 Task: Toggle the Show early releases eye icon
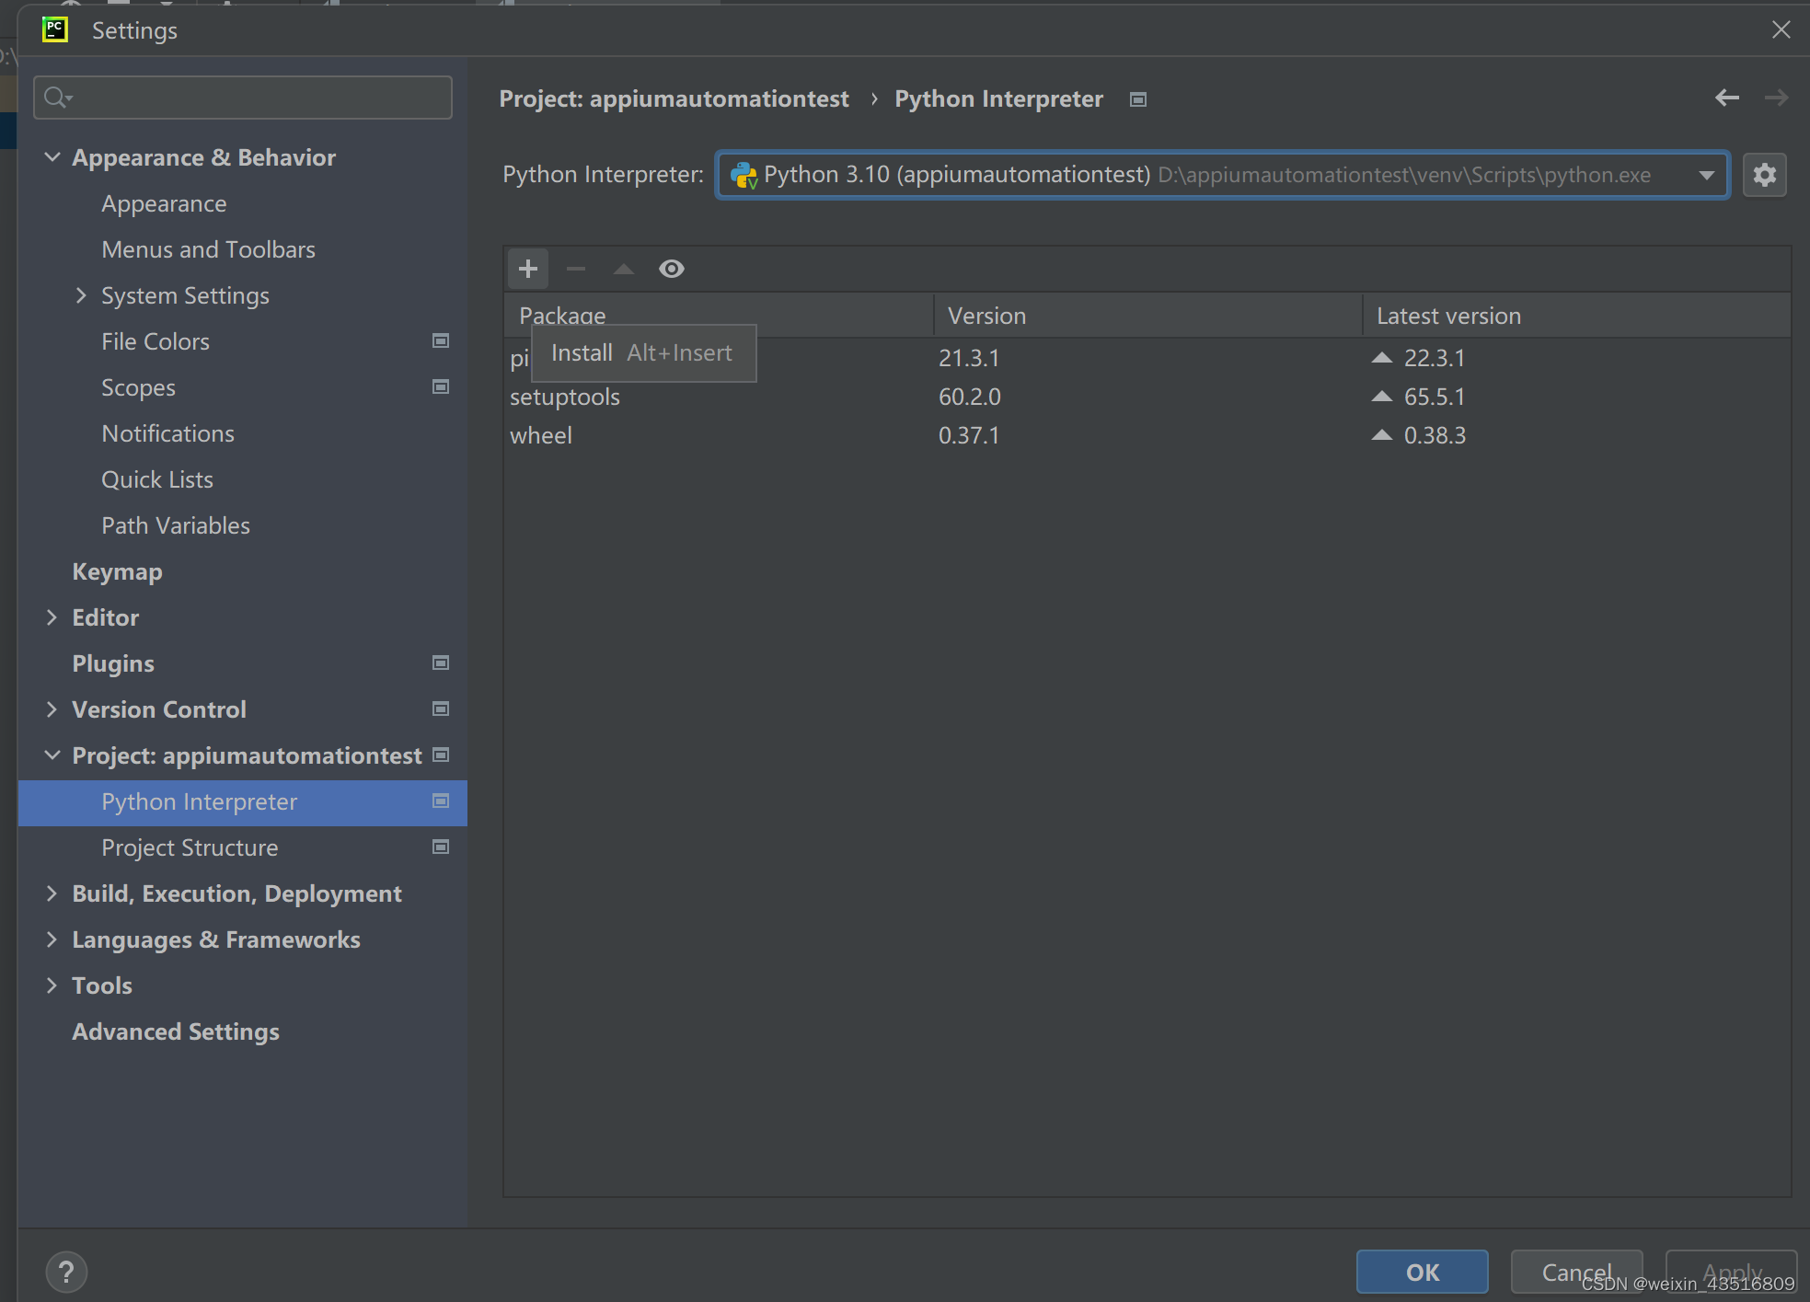click(672, 269)
